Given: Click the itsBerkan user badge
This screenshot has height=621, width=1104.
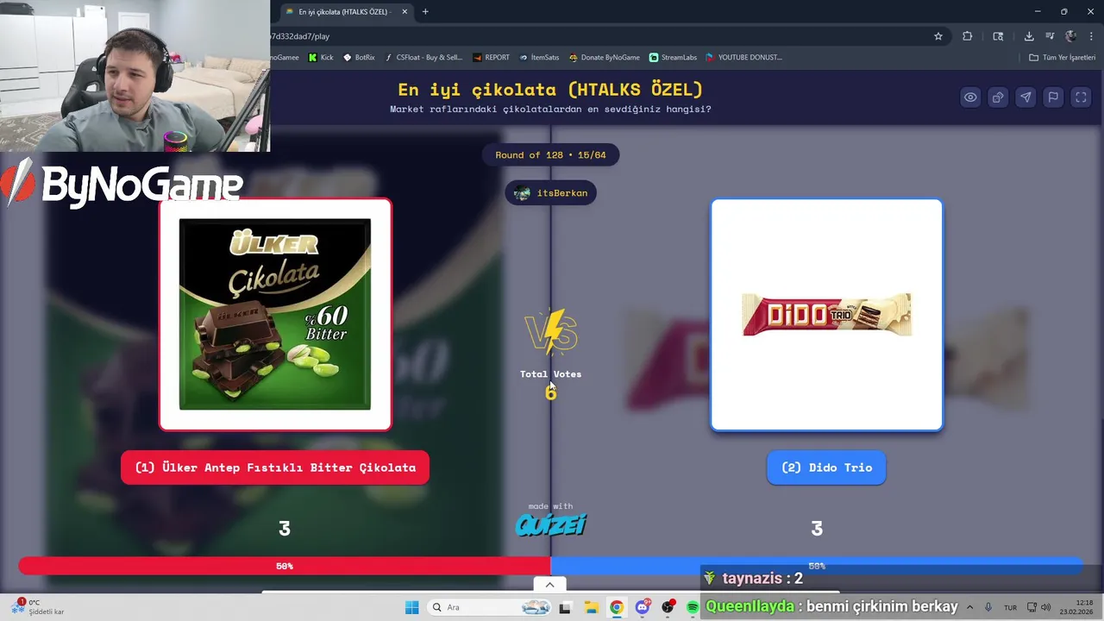Looking at the screenshot, I should click(550, 193).
